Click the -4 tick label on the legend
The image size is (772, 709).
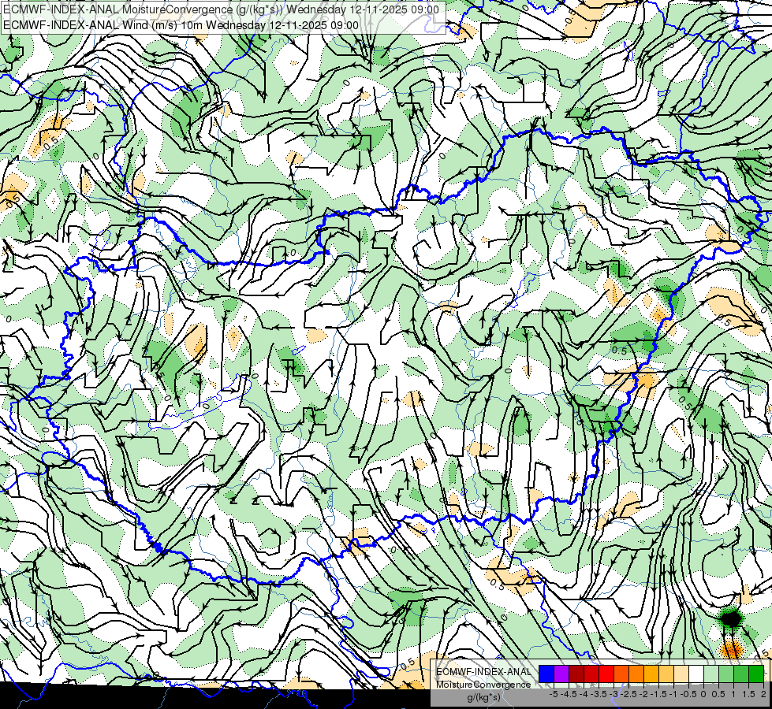(584, 694)
